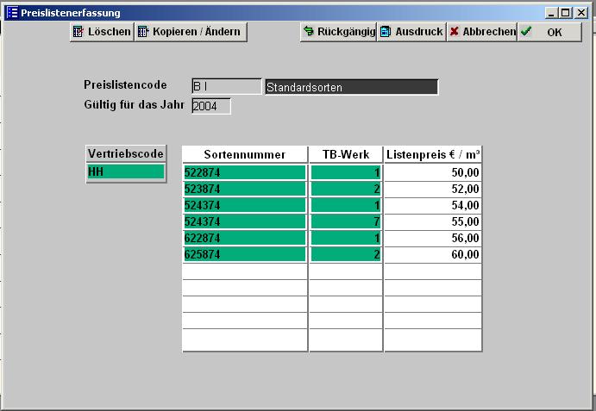The height and width of the screenshot is (411, 596).
Task: Click the TB-Werk cell with value 7
Action: (x=346, y=221)
